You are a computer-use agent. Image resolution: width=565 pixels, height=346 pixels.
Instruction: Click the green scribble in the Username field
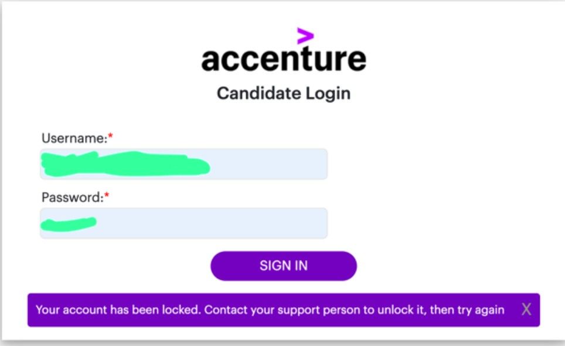click(124, 164)
